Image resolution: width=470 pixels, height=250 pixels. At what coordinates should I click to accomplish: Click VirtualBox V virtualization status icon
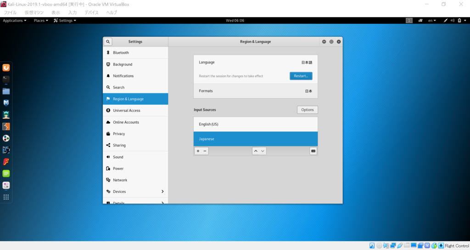coord(427,245)
